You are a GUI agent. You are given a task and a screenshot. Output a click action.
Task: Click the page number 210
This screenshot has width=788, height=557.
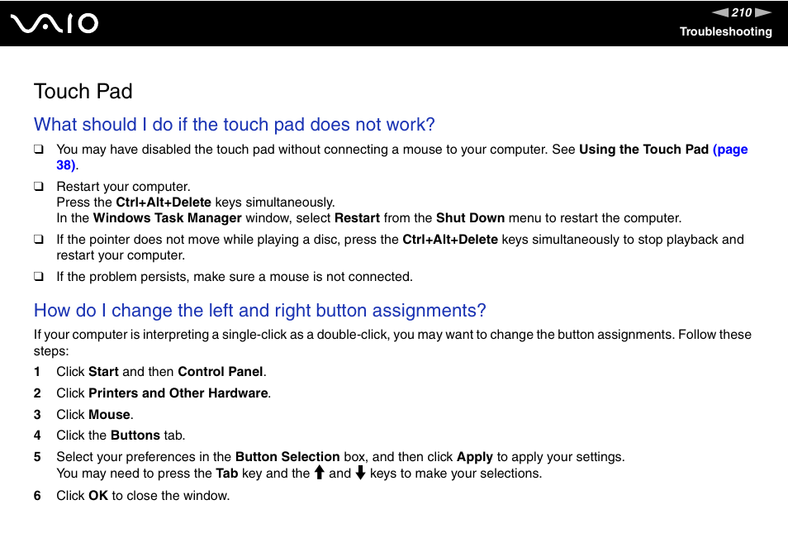click(742, 12)
